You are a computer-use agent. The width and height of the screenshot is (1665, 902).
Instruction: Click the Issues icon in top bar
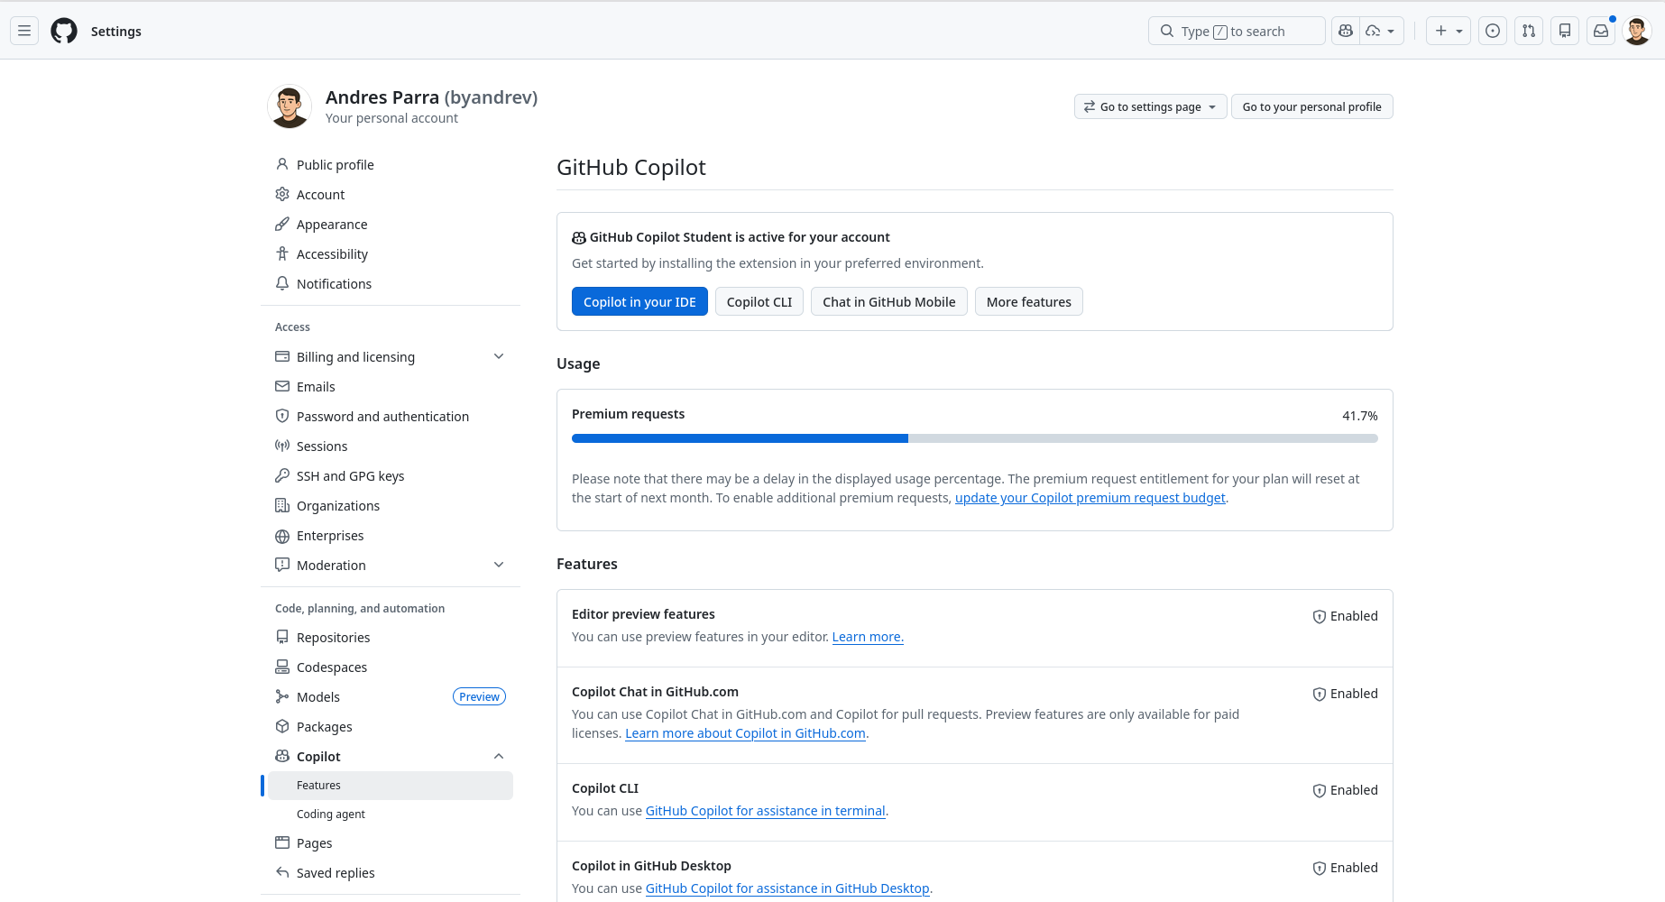(x=1492, y=30)
